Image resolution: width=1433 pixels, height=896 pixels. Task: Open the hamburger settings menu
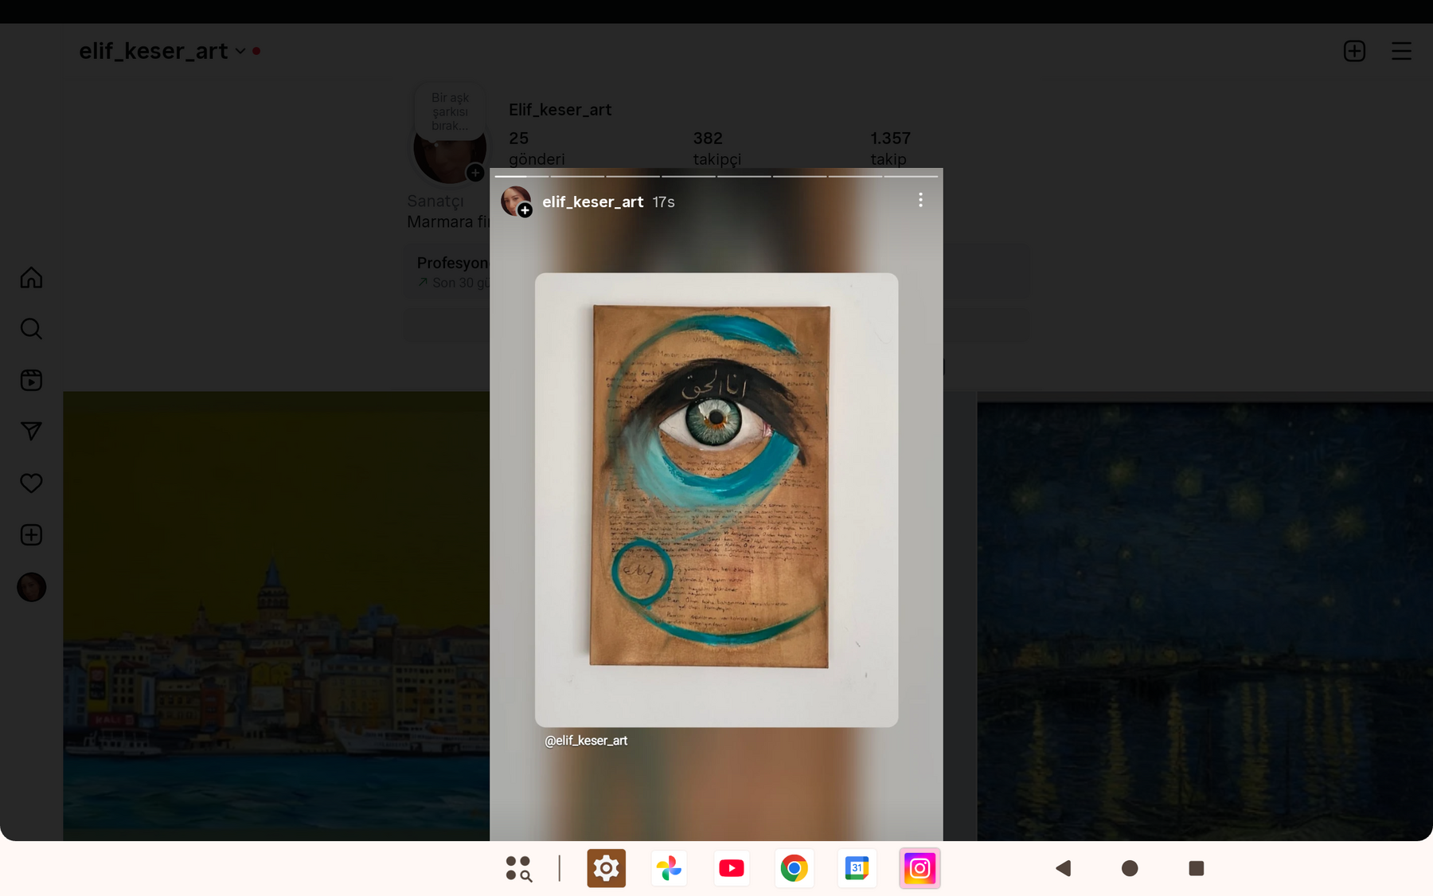pyautogui.click(x=1401, y=50)
